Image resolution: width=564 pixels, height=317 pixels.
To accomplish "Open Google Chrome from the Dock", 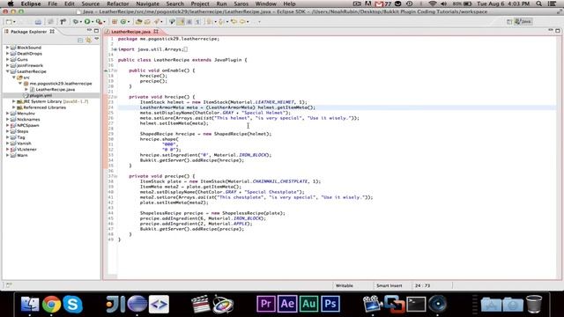I will click(51, 304).
